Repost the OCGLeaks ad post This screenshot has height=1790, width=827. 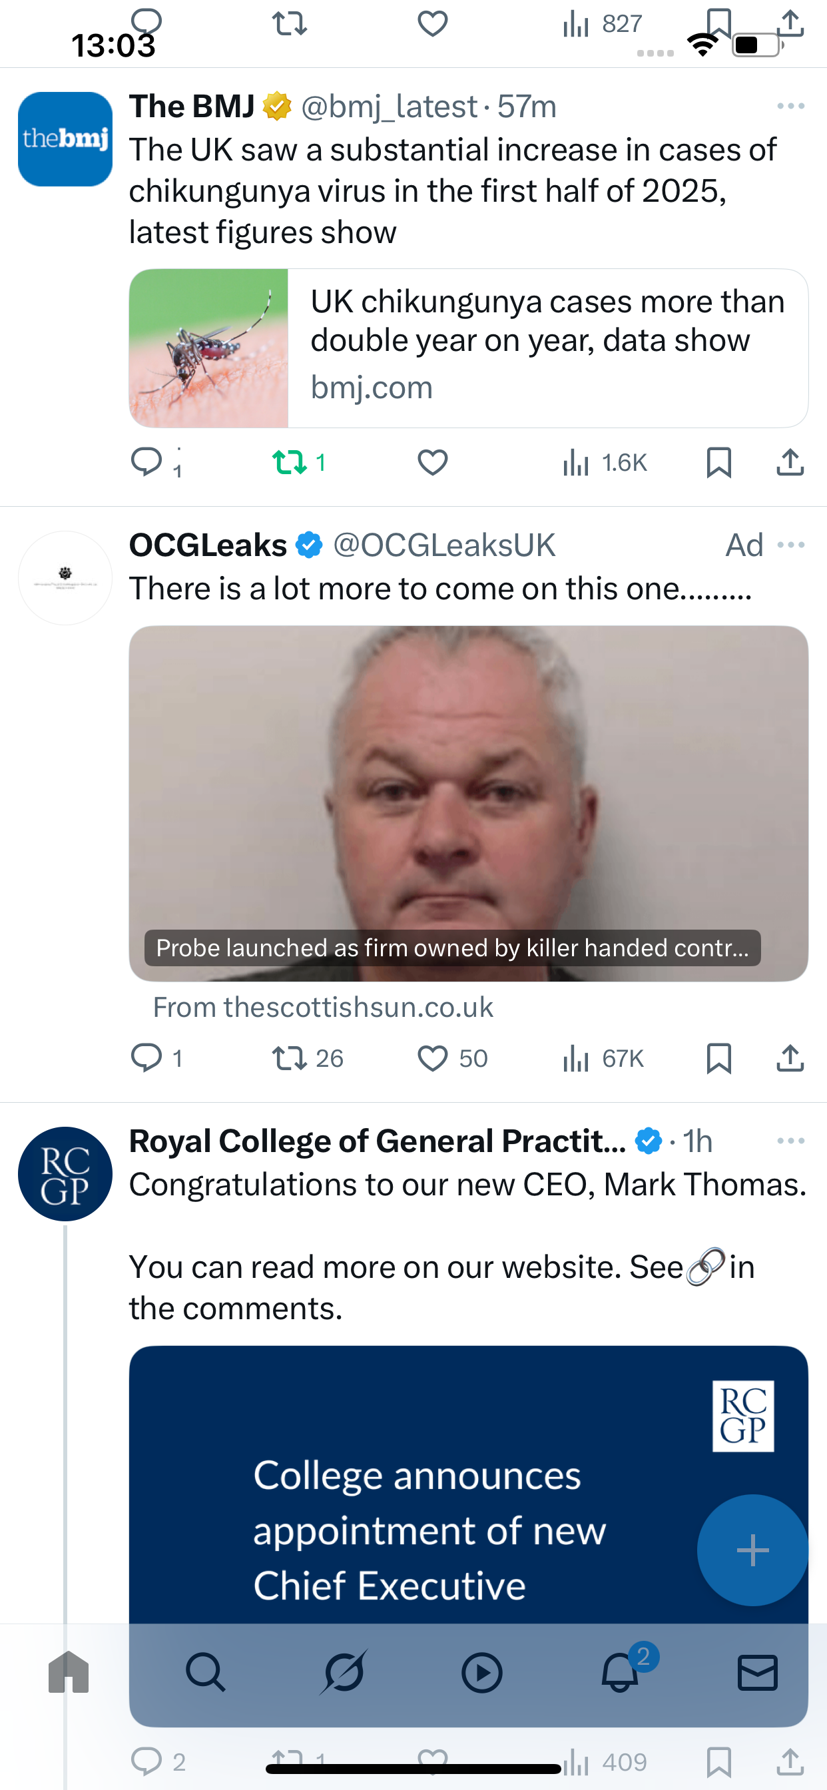click(290, 1058)
